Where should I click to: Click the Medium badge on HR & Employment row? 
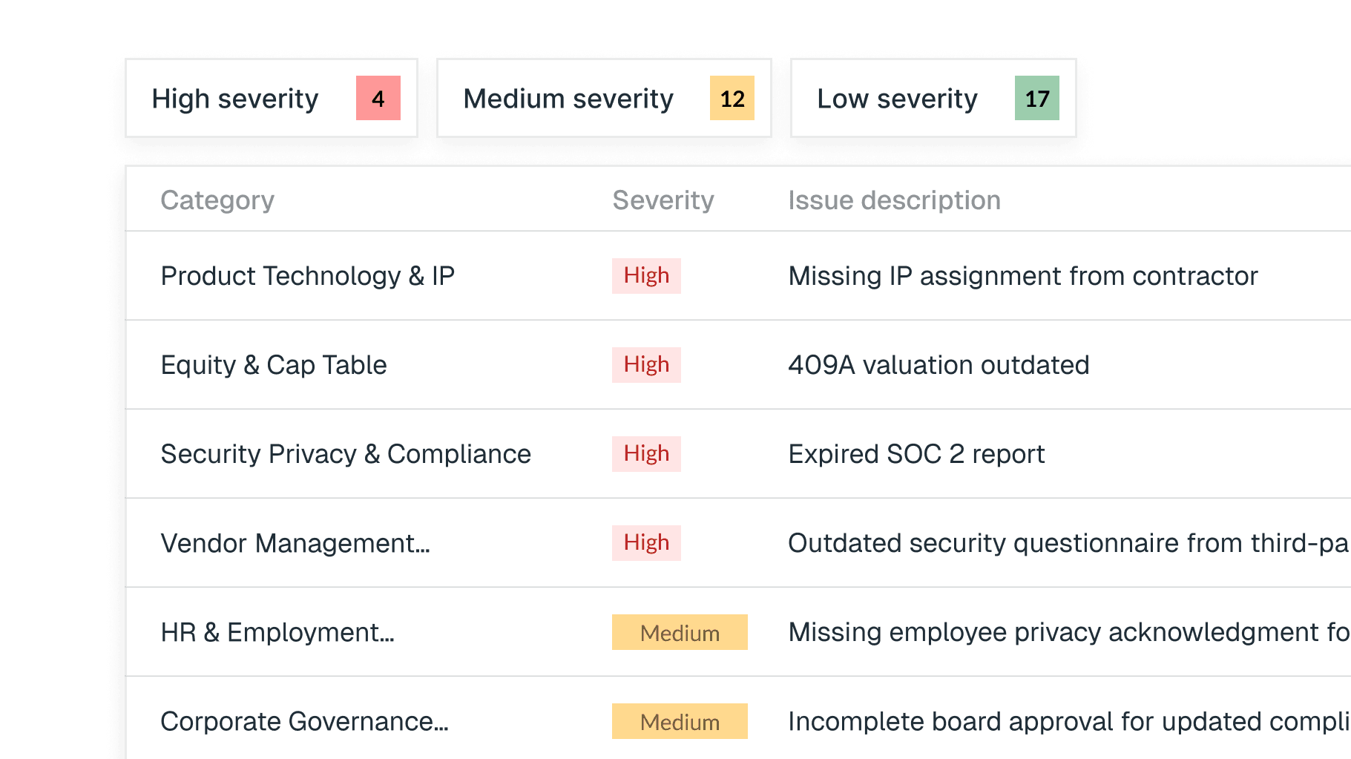[x=679, y=632]
